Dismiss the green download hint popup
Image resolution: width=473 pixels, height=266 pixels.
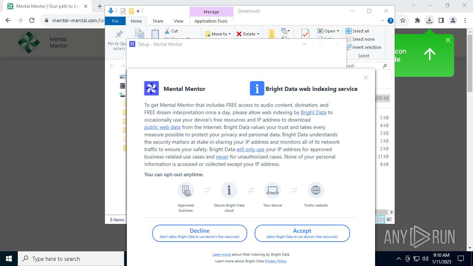coord(448,40)
